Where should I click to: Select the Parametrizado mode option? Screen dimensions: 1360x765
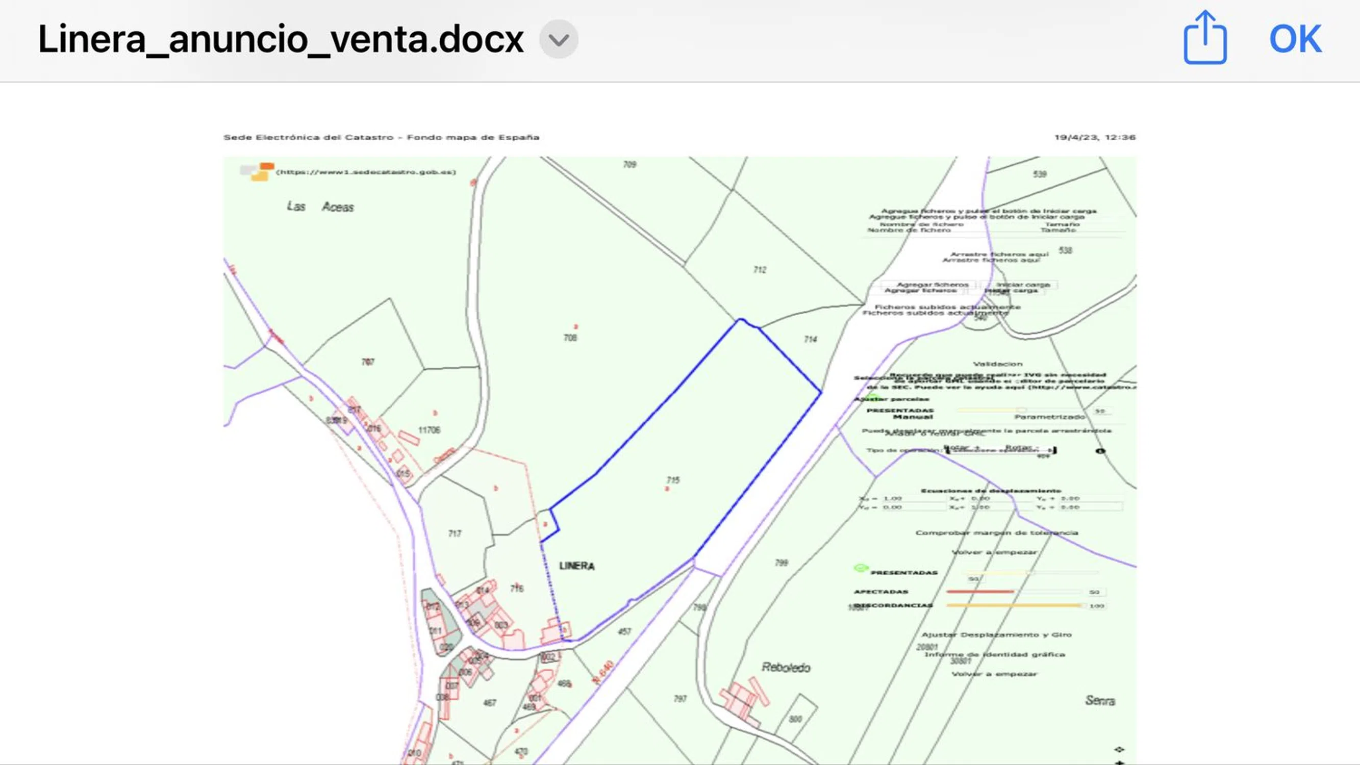click(x=1049, y=417)
